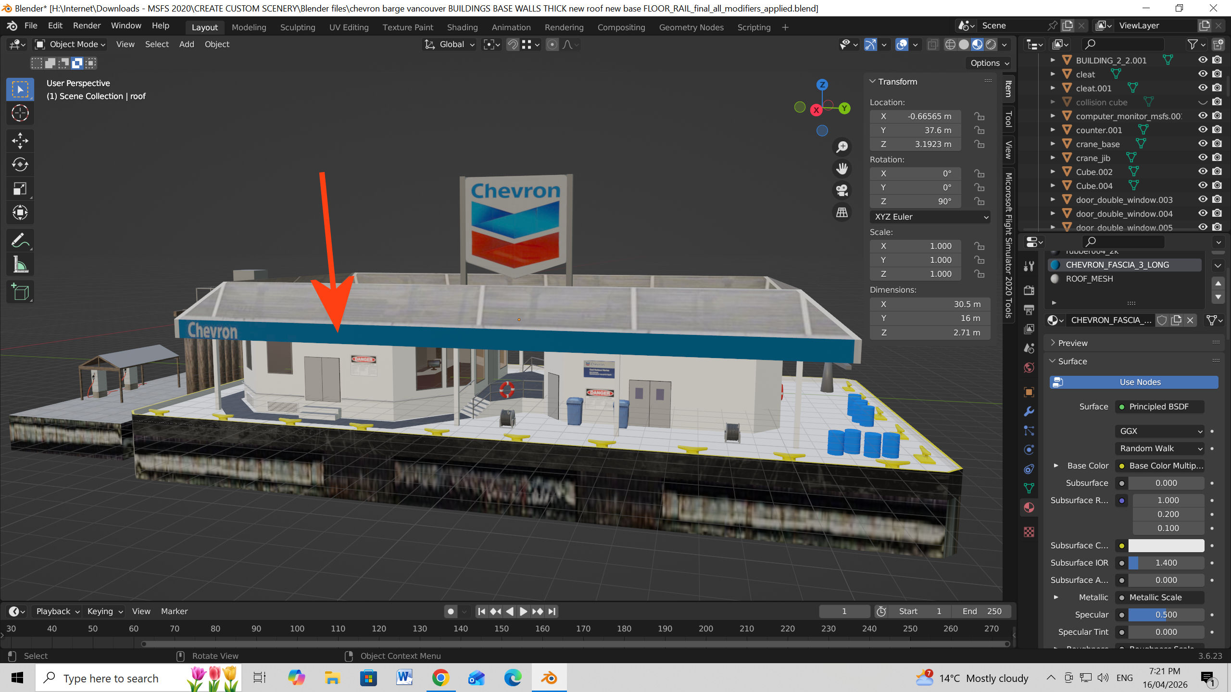Open the Object Mode dropdown
This screenshot has width=1231, height=692.
70,45
